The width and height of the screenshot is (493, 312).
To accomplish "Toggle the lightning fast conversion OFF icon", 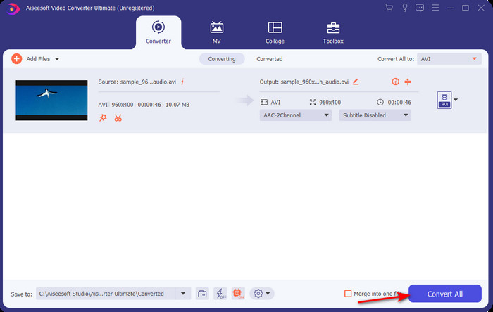I will pos(220,294).
